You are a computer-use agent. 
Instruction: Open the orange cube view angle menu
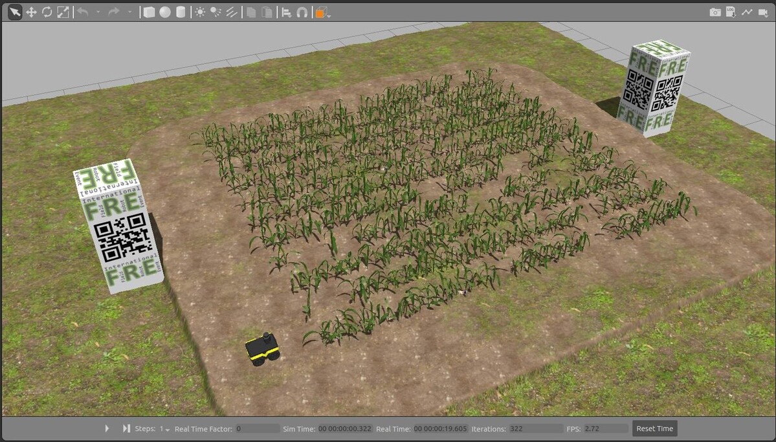click(322, 13)
